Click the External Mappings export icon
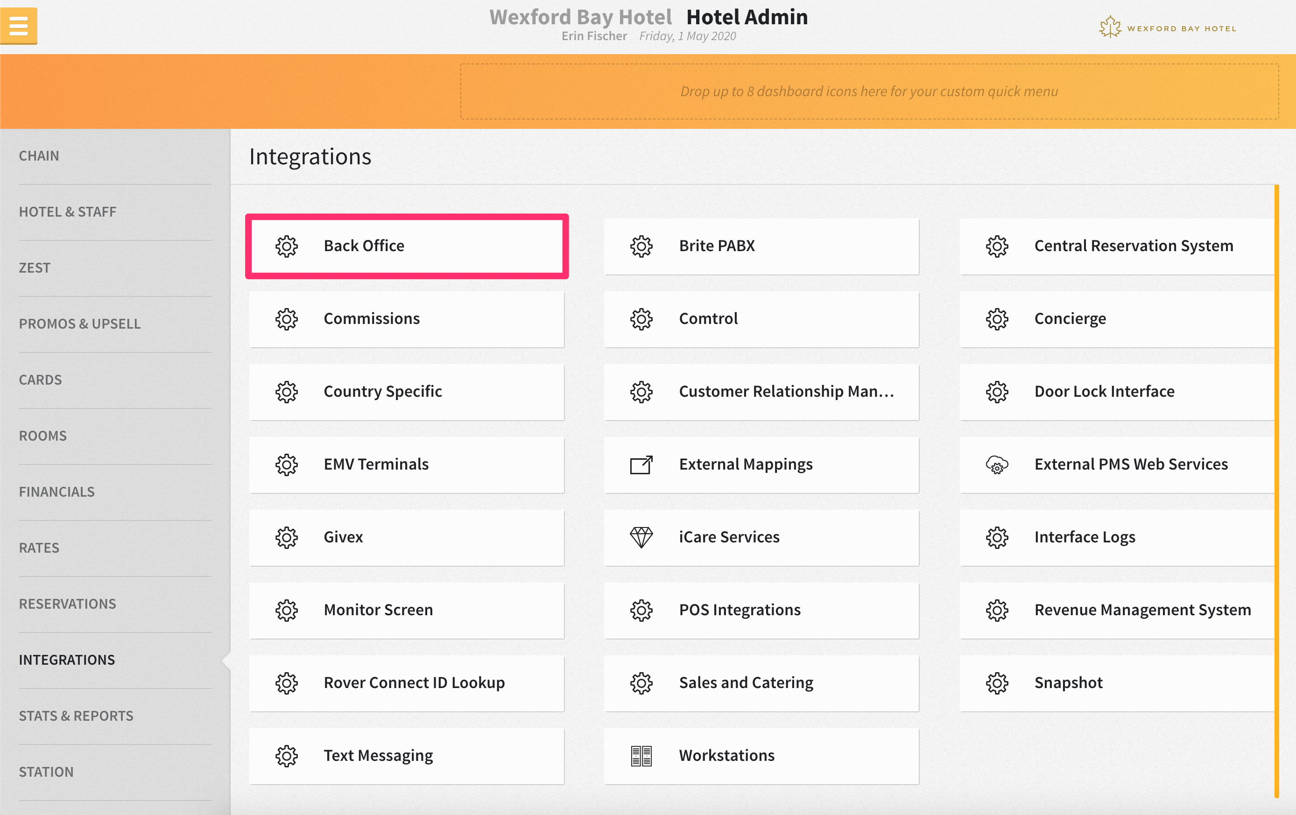 tap(641, 464)
